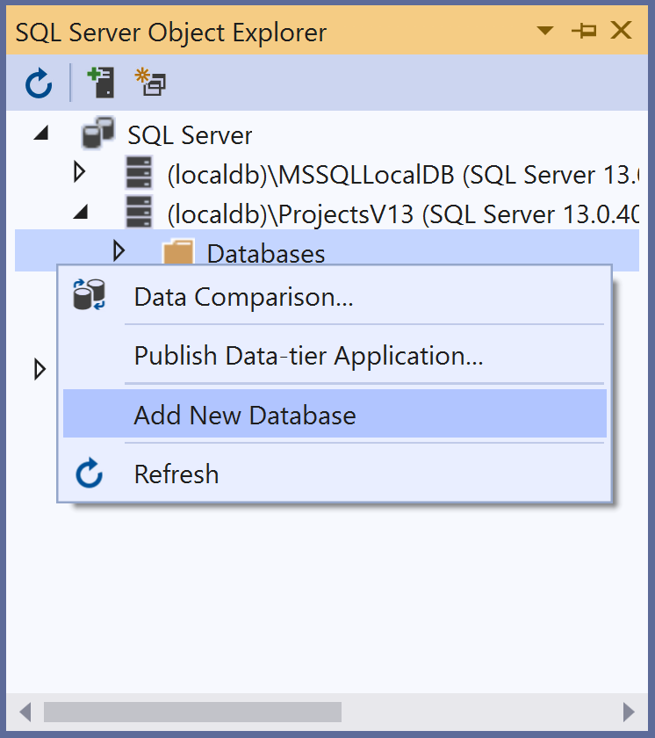Open the window position dropdown arrow

point(545,31)
